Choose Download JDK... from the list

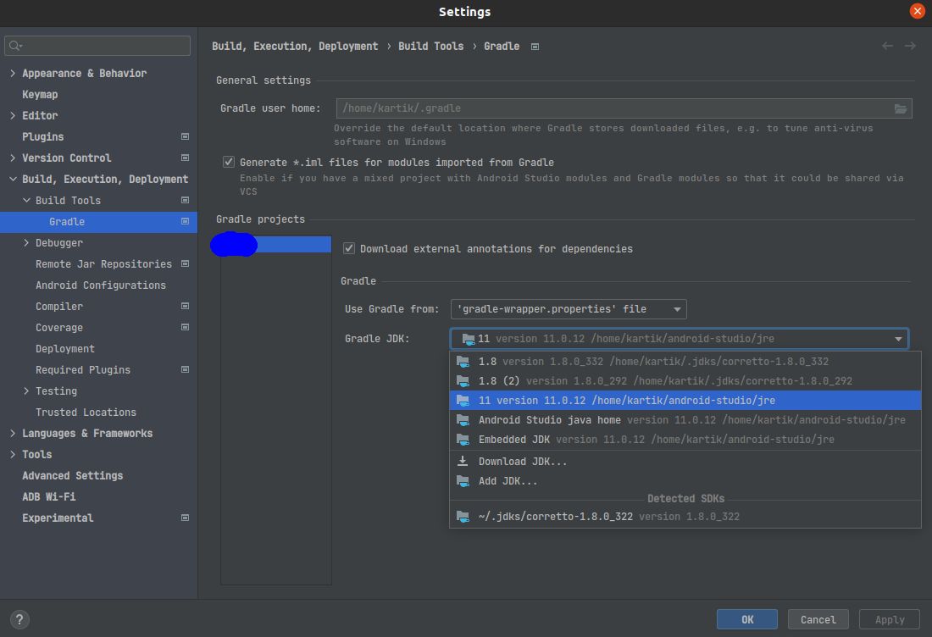pyautogui.click(x=685, y=461)
